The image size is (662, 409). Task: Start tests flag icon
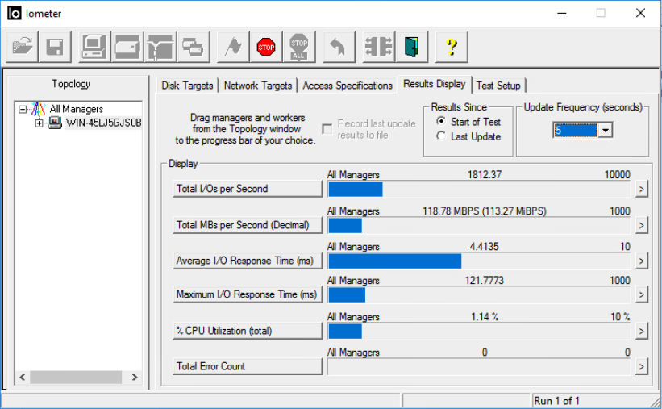[233, 47]
